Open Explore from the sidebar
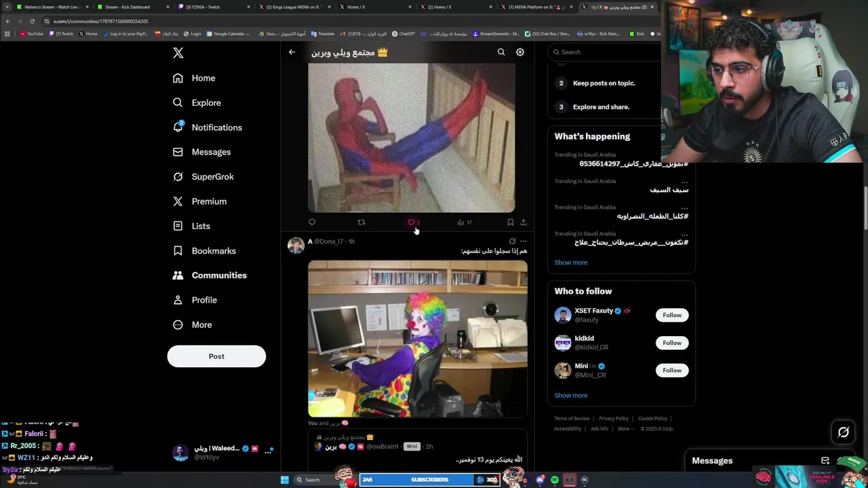Screen dimensions: 868x488 [x=197, y=102]
